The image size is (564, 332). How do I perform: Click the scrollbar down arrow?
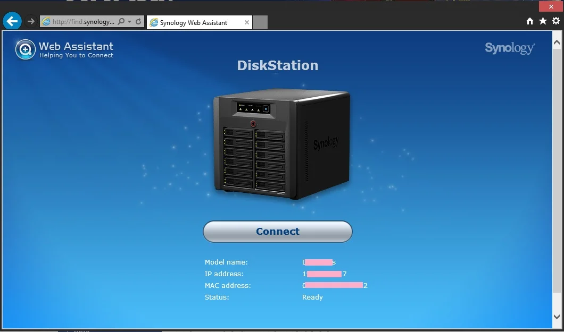tap(557, 317)
